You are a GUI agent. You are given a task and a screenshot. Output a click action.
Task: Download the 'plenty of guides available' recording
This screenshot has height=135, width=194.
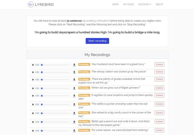coord(74,79)
